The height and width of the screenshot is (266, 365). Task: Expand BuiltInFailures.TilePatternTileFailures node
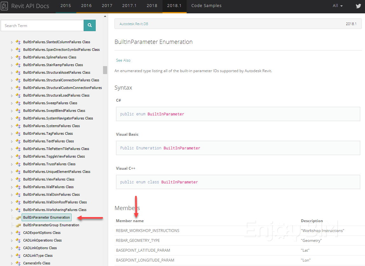pyautogui.click(x=12, y=149)
